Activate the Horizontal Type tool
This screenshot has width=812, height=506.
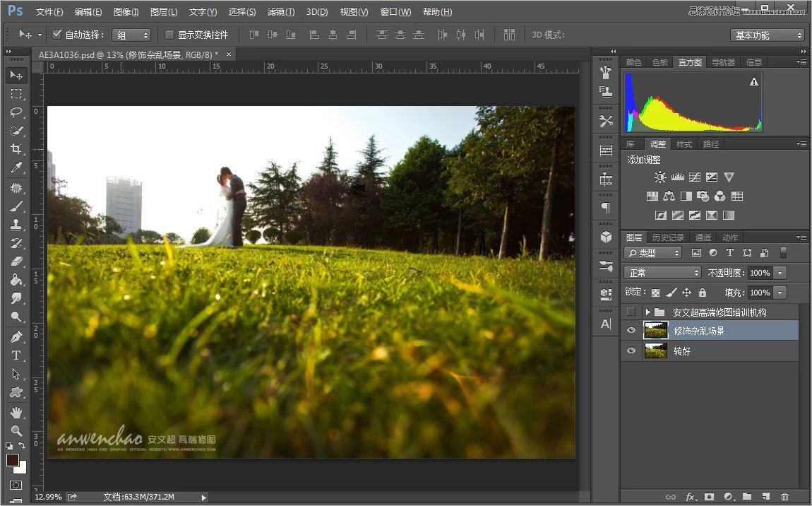point(16,355)
